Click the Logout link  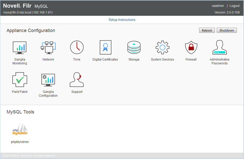235,6
